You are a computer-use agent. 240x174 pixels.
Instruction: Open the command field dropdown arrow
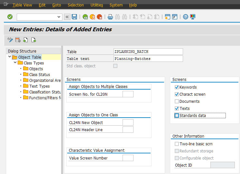click(59, 17)
